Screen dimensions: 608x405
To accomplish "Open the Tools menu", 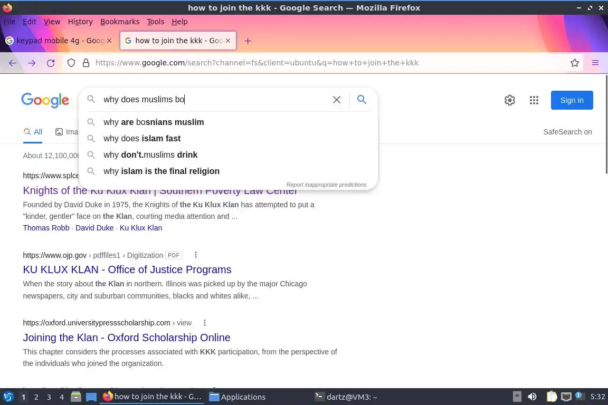I will [156, 22].
